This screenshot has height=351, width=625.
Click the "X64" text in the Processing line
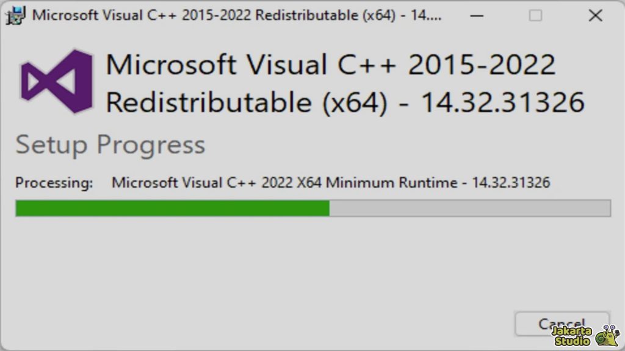click(309, 182)
